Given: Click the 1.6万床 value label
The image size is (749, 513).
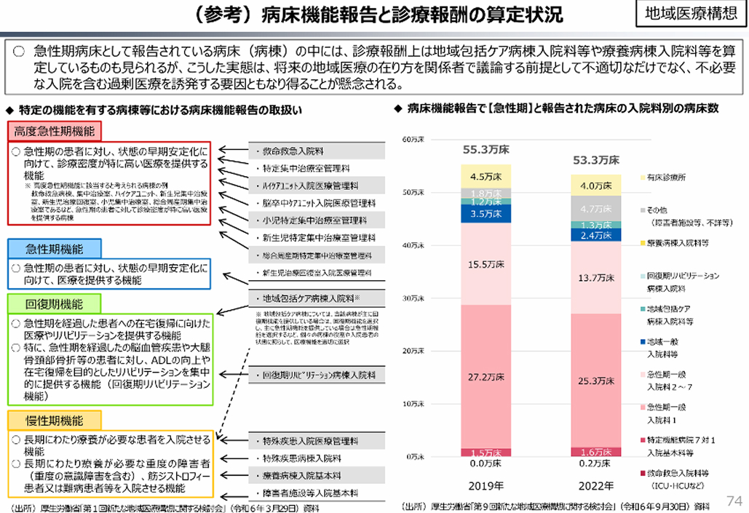Looking at the screenshot, I should pyautogui.click(x=596, y=452).
